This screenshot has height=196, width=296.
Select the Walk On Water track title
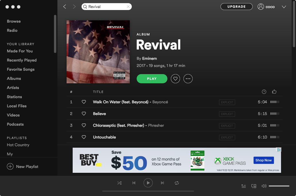pyautogui.click(x=121, y=102)
